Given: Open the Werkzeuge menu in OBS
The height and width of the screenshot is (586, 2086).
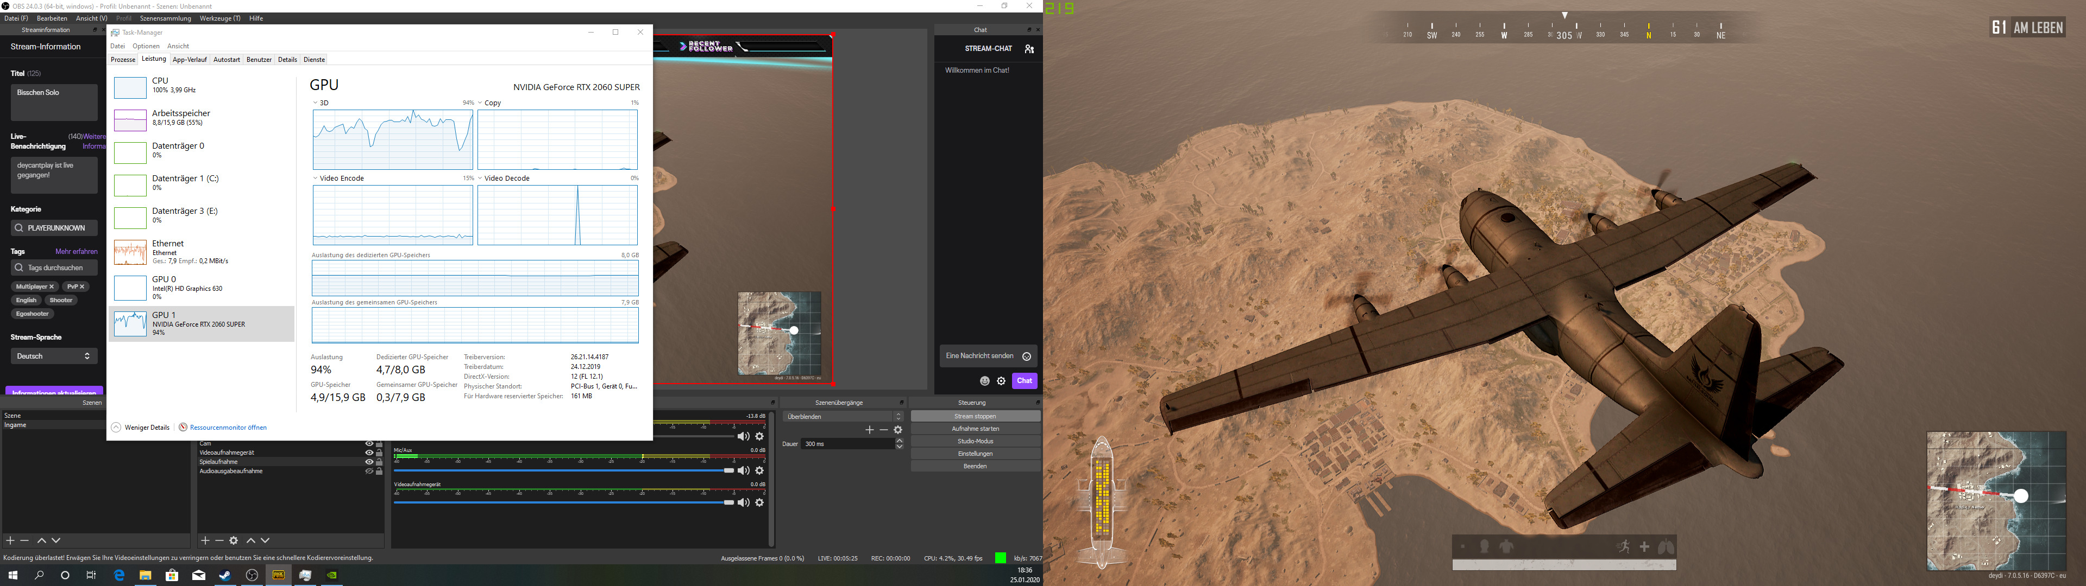Looking at the screenshot, I should (x=219, y=18).
